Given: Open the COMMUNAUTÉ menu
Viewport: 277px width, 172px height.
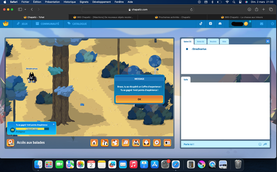Looking at the screenshot, I should 48,24.
